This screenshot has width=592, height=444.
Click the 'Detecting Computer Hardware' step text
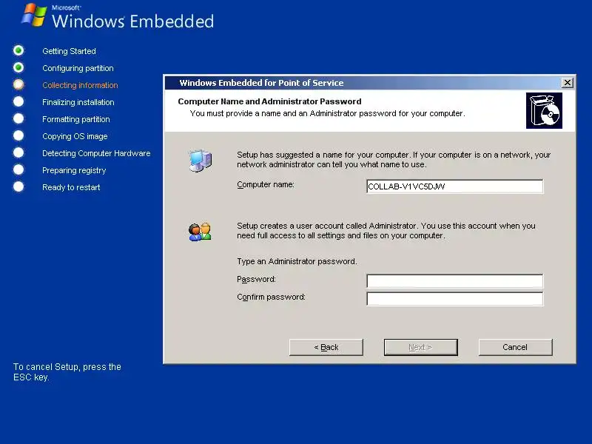click(x=96, y=153)
